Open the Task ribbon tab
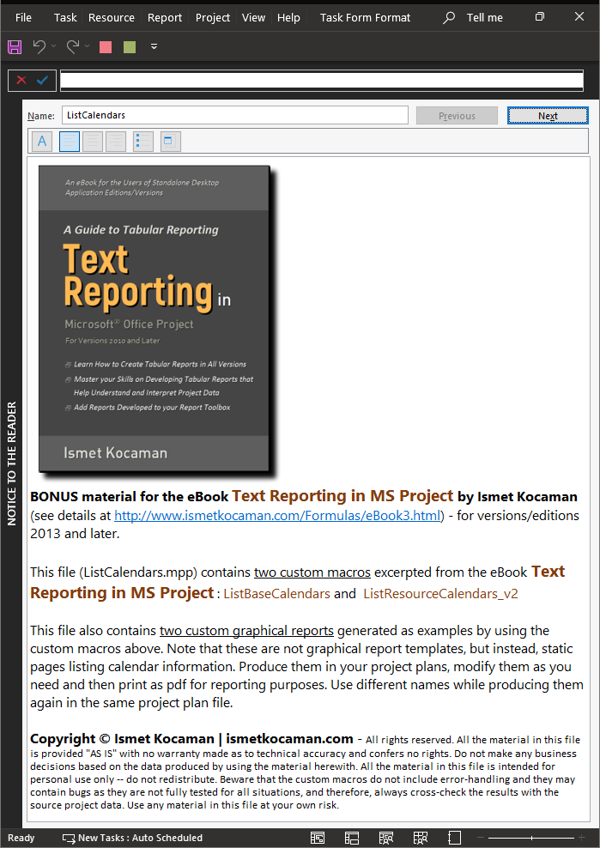 65,17
